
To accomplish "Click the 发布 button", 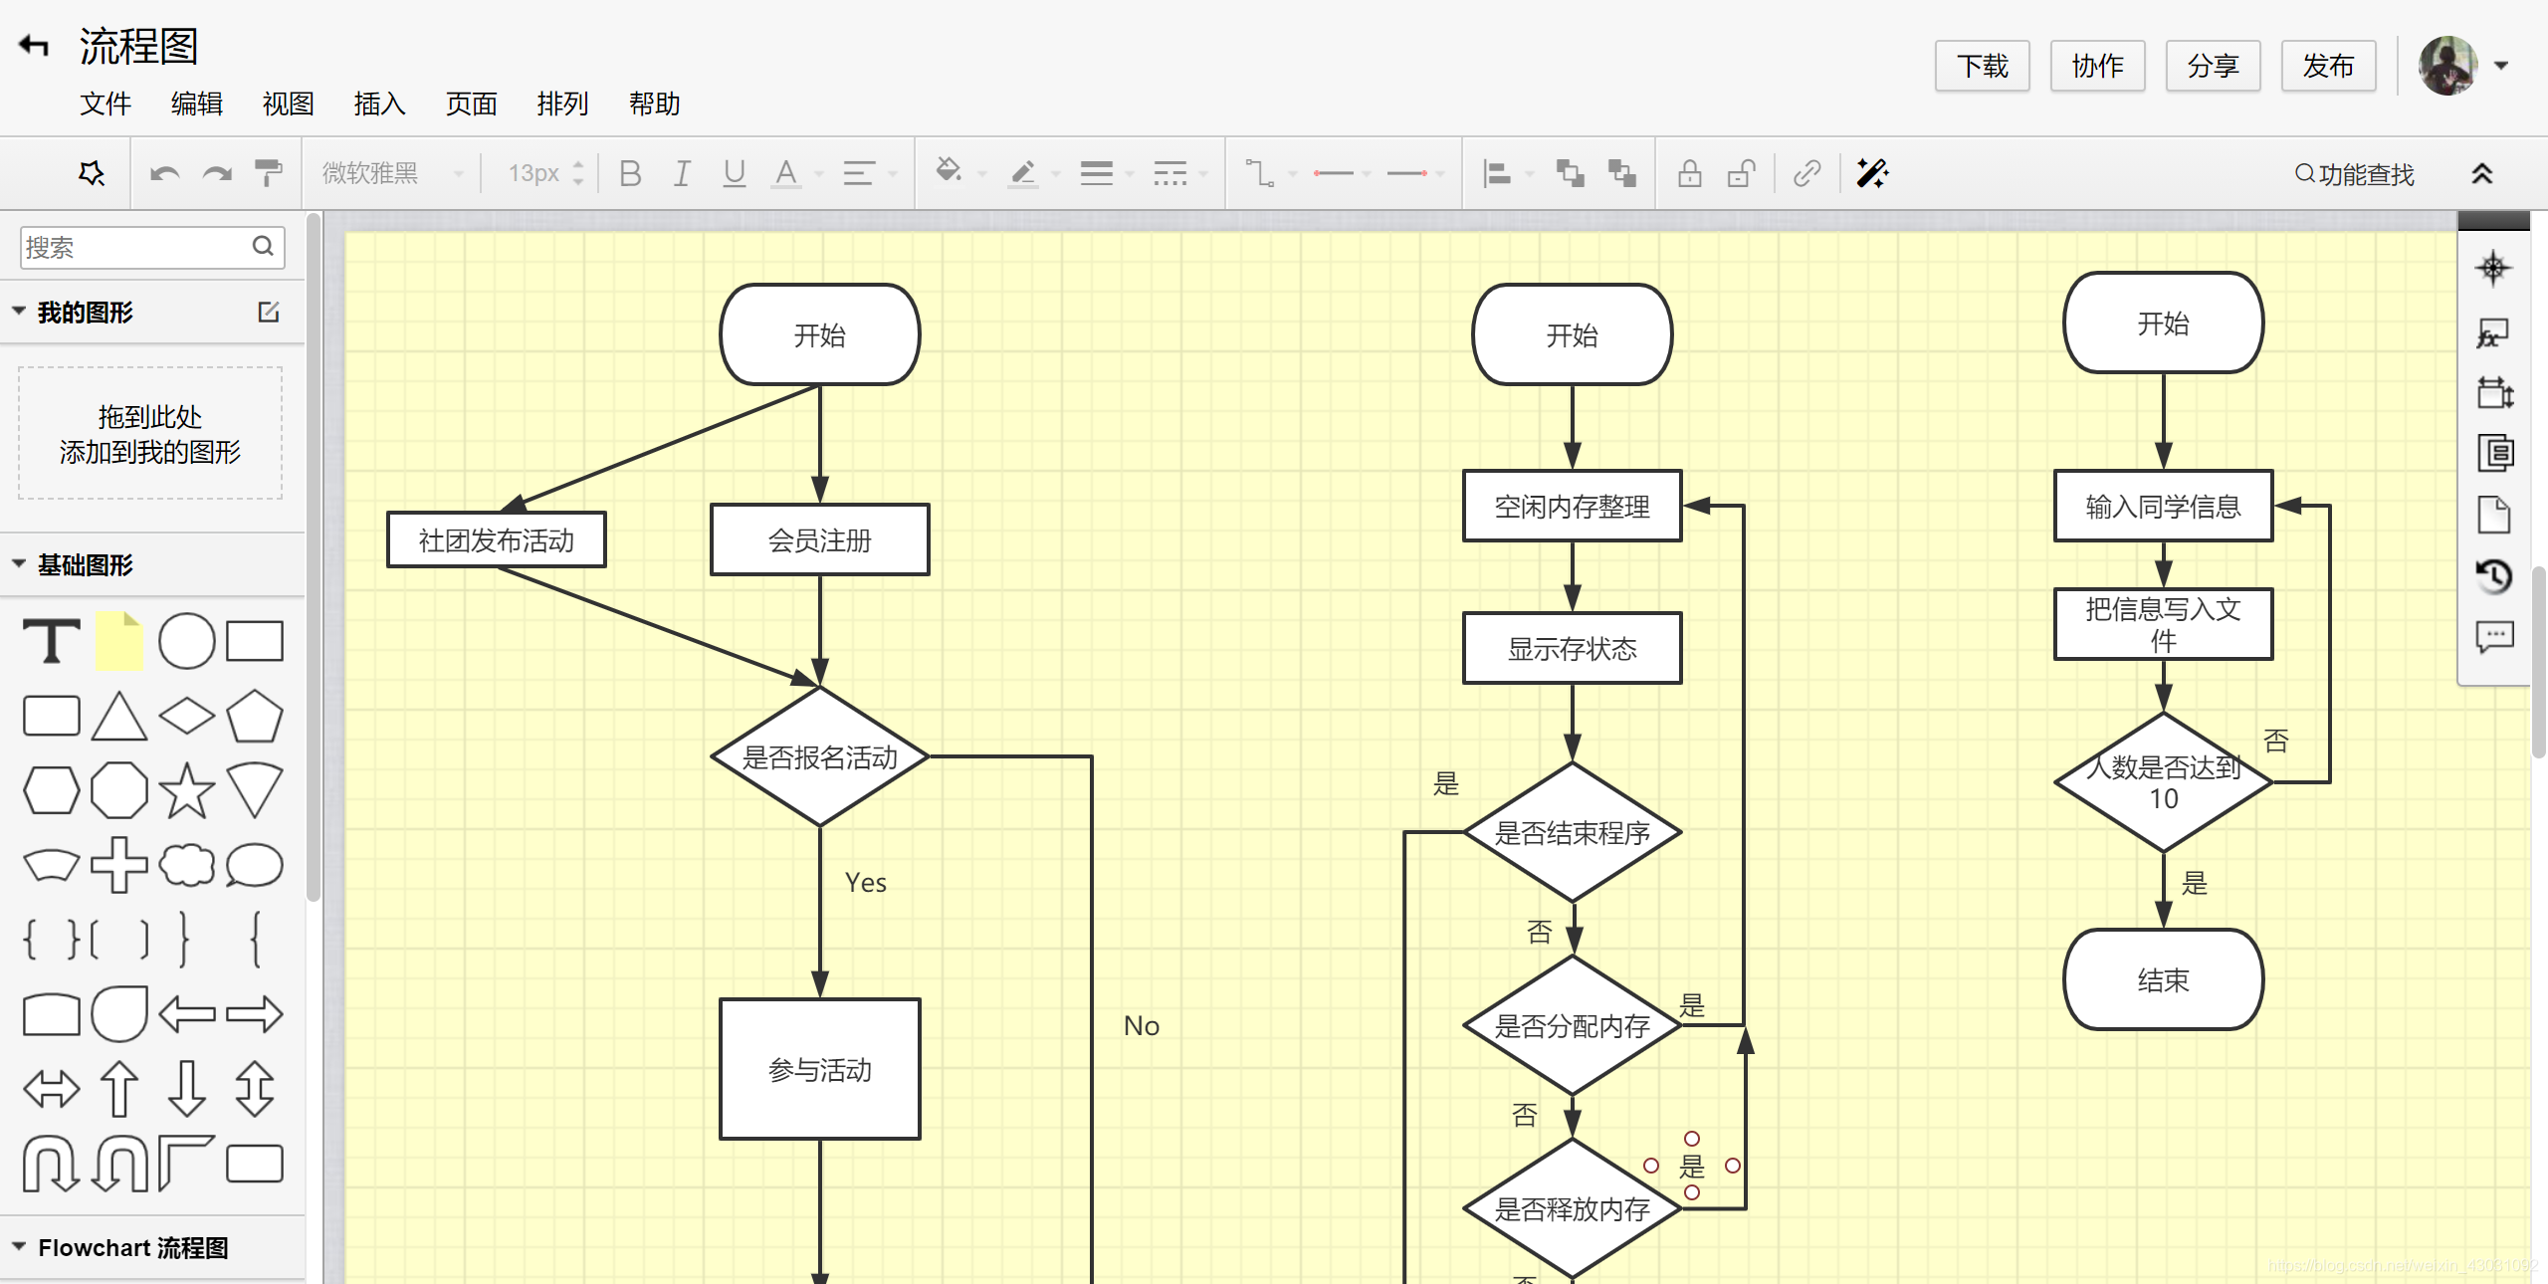I will tap(2328, 66).
